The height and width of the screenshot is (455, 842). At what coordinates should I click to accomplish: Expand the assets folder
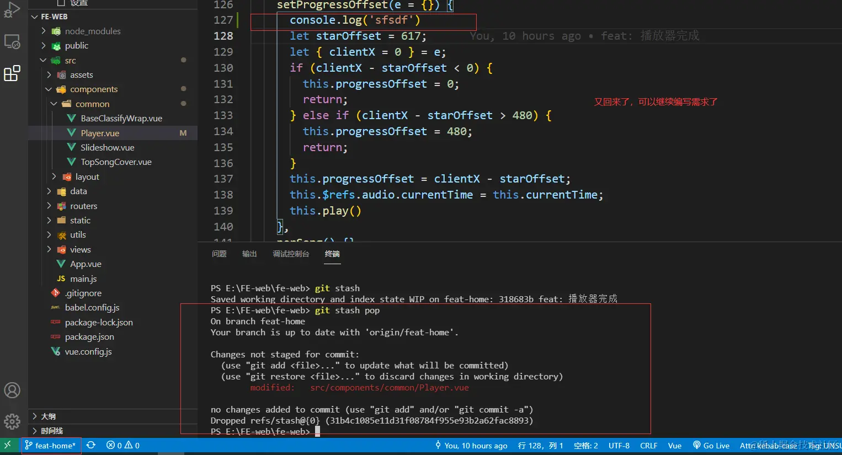(49, 74)
